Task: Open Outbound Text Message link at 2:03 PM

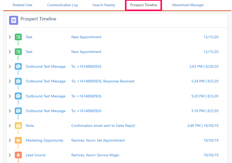Action: point(46,67)
